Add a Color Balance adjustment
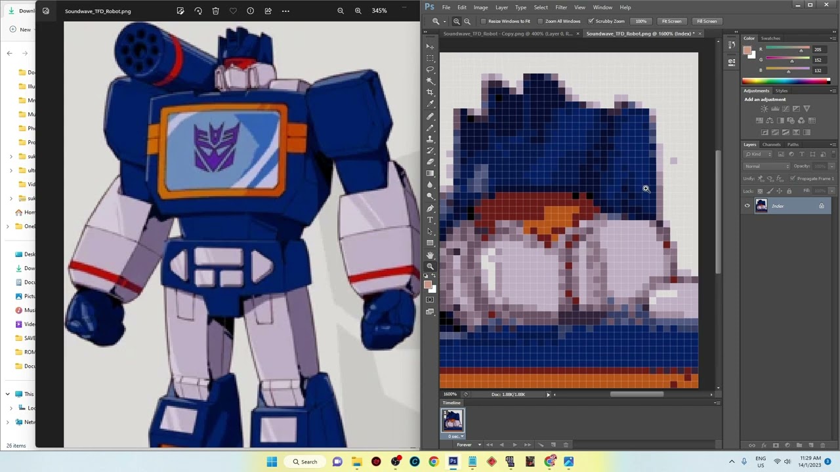The width and height of the screenshot is (840, 472). [x=770, y=121]
